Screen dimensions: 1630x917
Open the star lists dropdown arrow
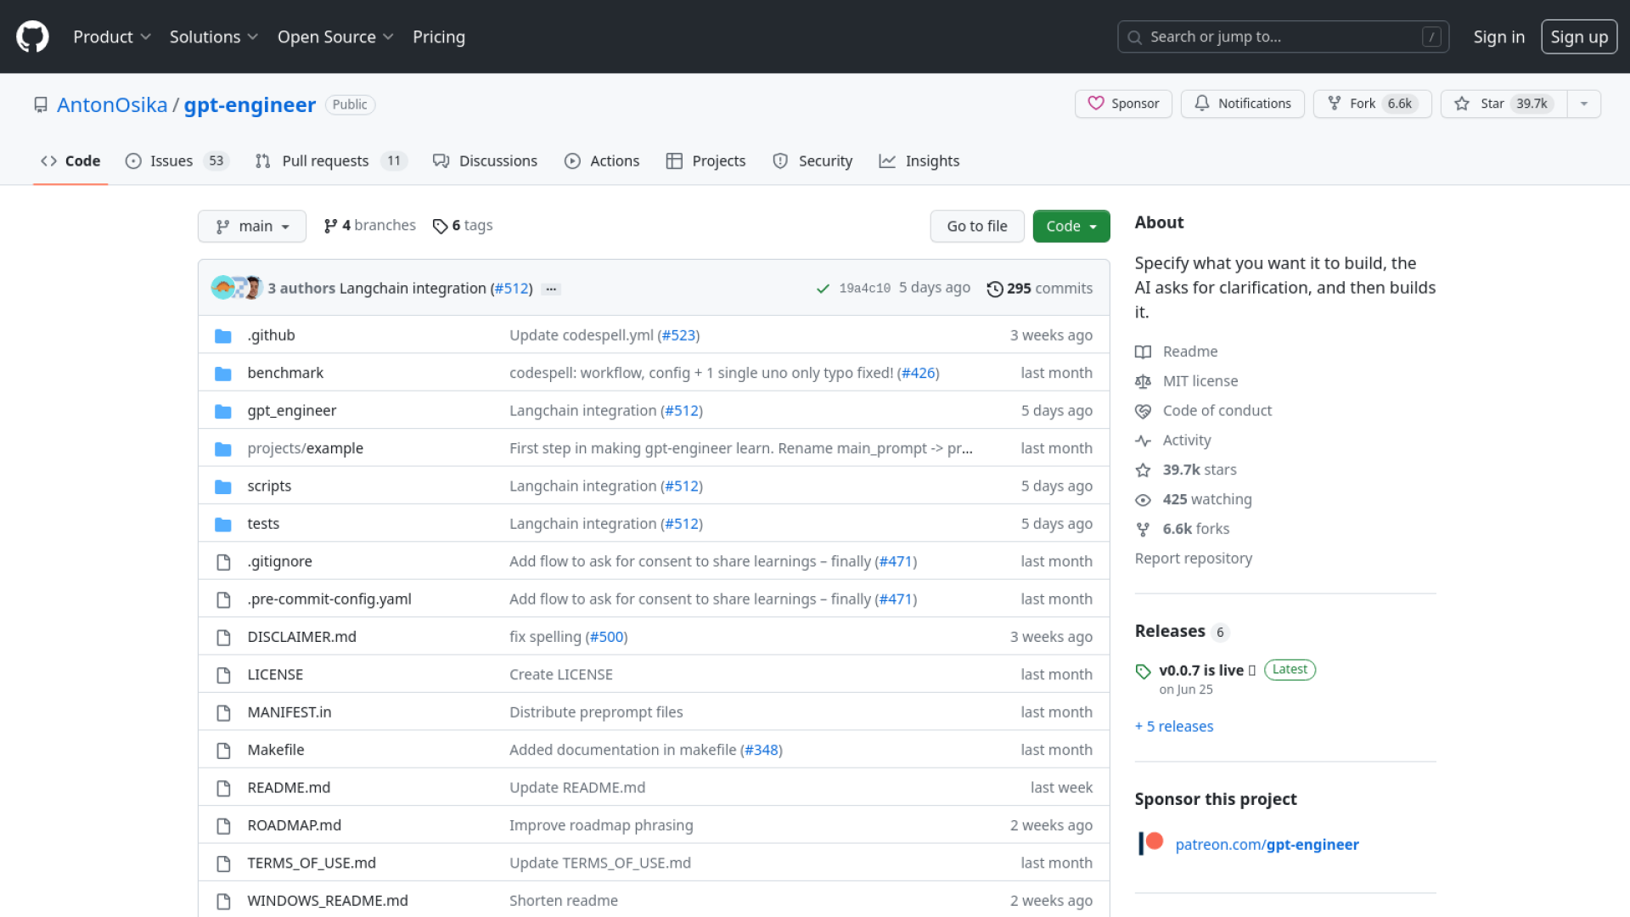(1583, 104)
